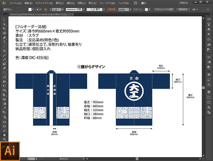
Task: Open the 効果(C) menu
Action: (82, 3)
